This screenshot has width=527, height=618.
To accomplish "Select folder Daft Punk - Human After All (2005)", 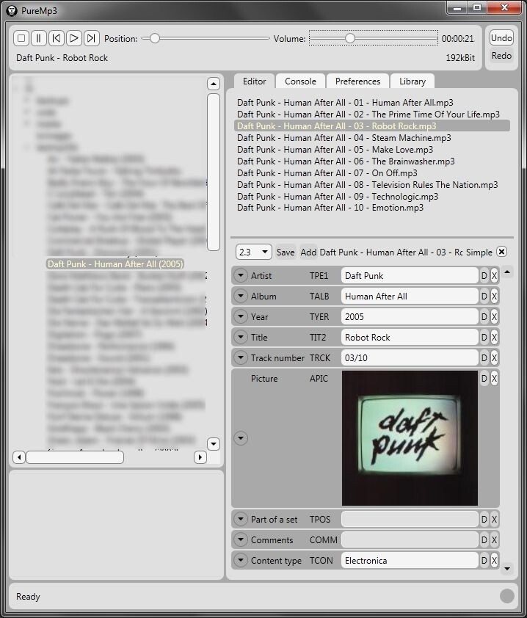I will point(115,263).
